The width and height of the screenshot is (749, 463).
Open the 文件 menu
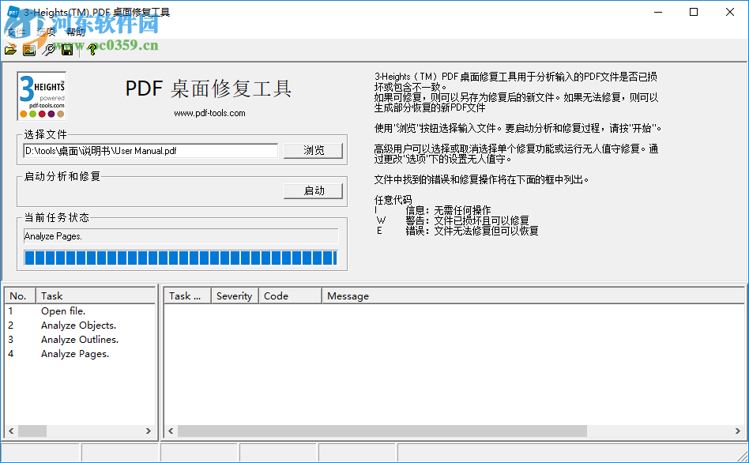tap(17, 32)
